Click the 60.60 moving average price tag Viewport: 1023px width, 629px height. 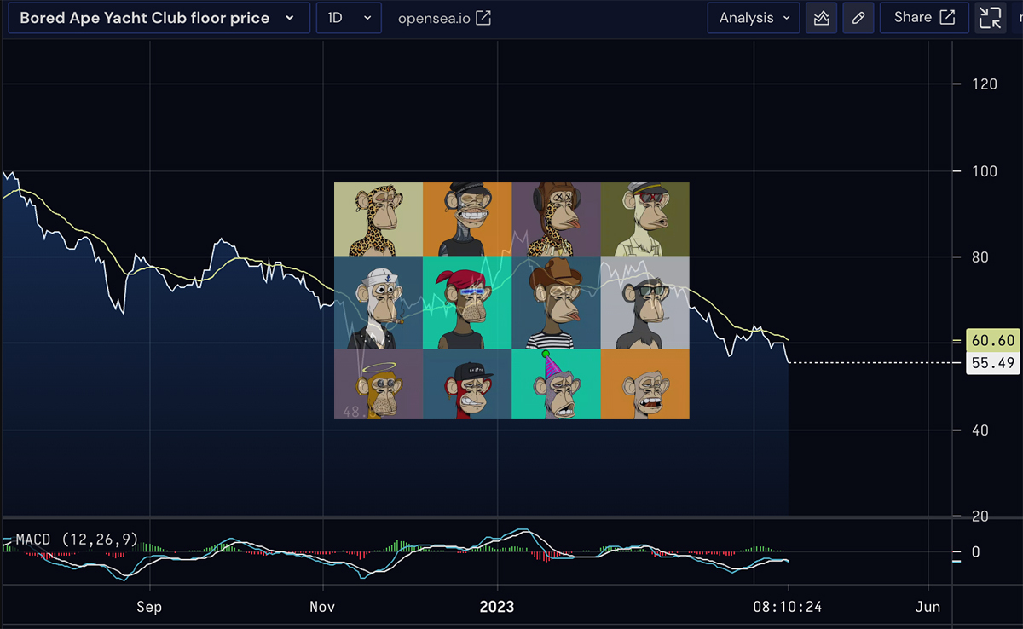coord(991,341)
